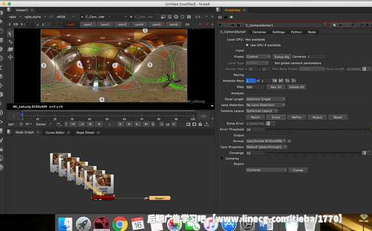Click the Refine button
Screen dimensions: 372x231
point(297,117)
